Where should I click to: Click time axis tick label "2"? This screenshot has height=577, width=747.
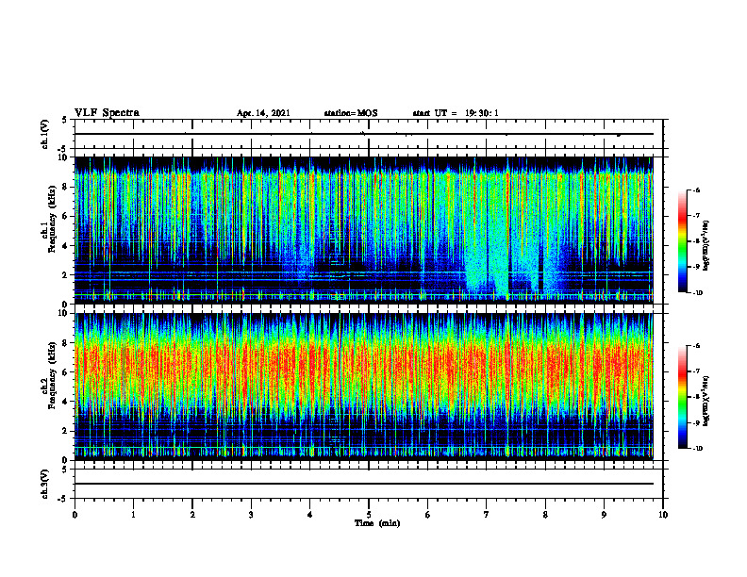click(192, 515)
